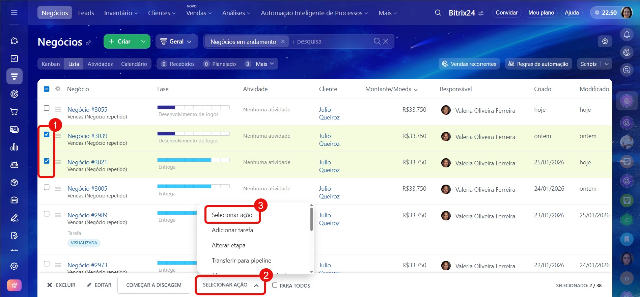
Task: Open the shopping cart icon in the left sidebar
Action: pyautogui.click(x=14, y=112)
